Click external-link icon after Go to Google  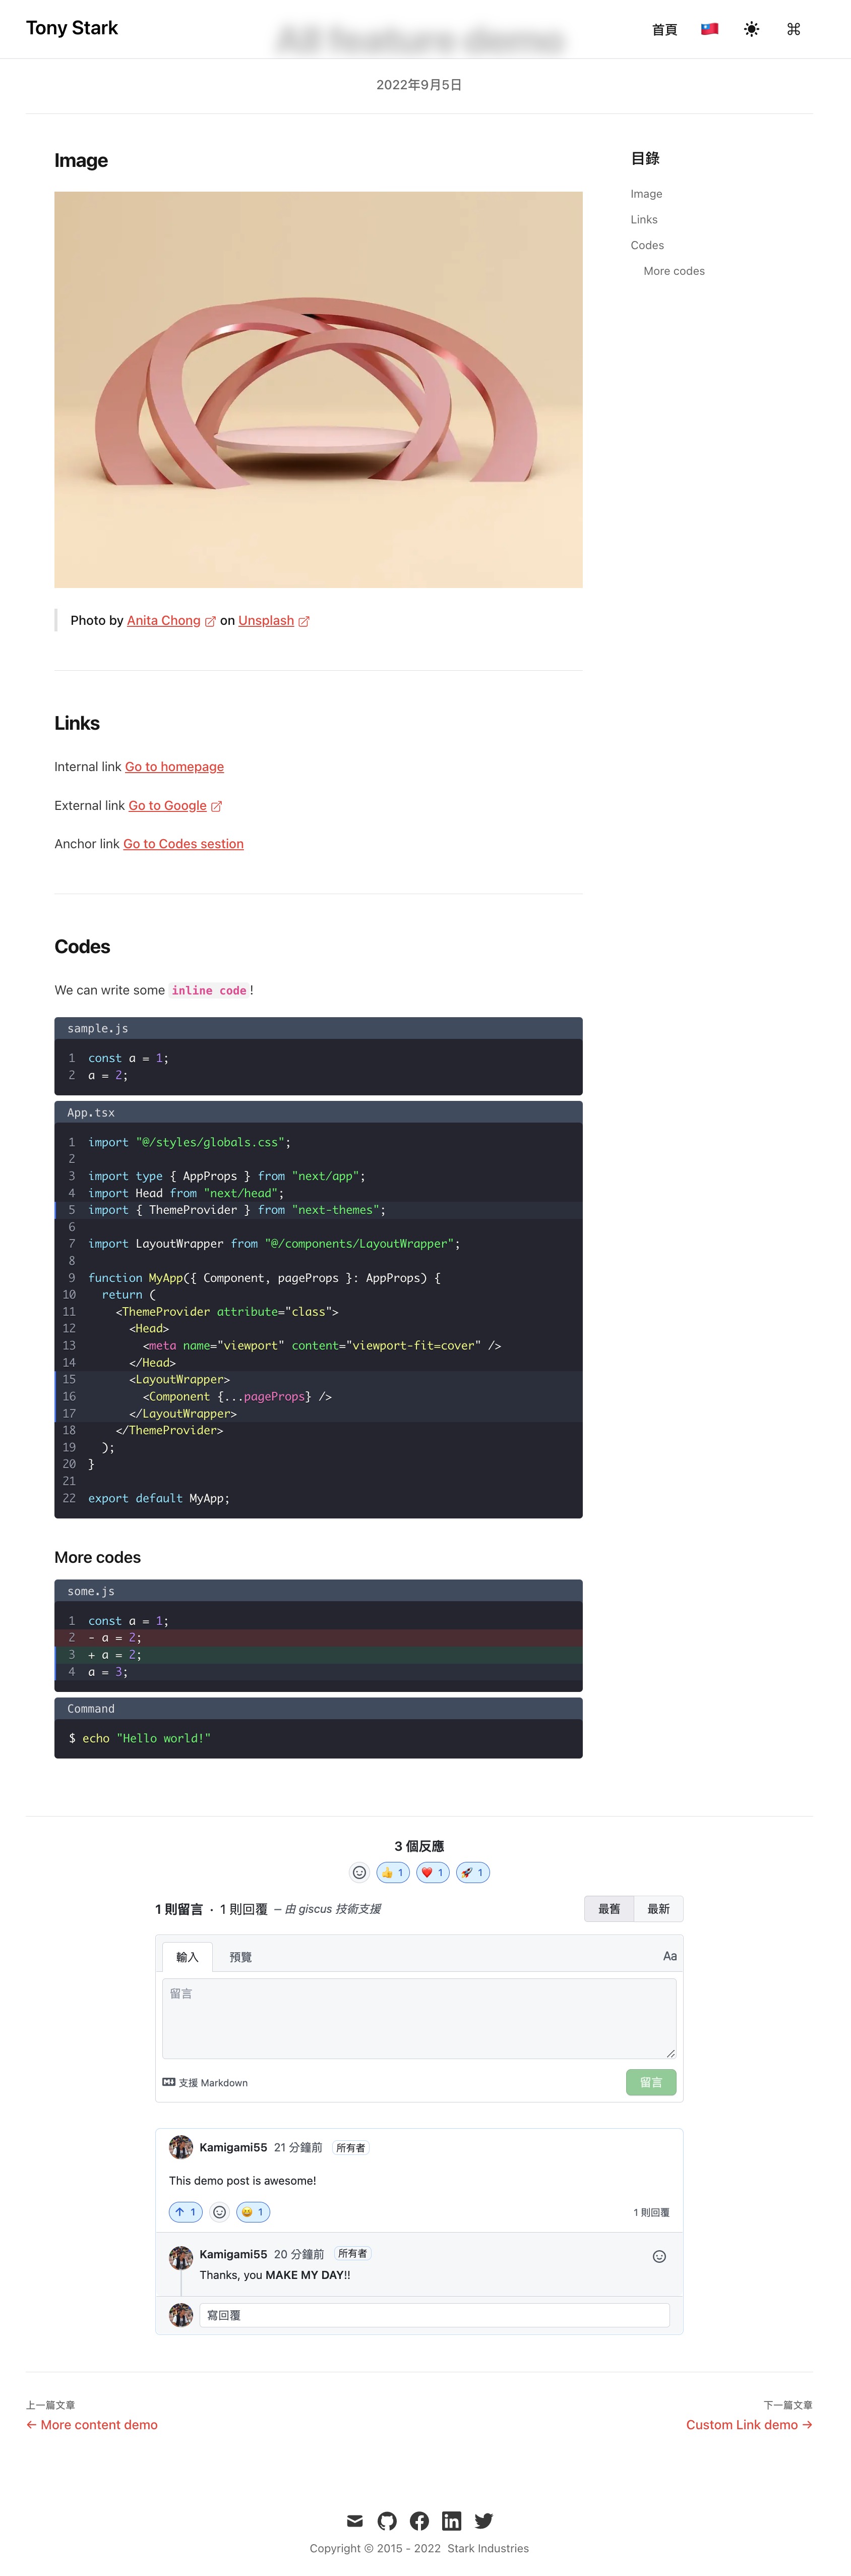point(216,807)
